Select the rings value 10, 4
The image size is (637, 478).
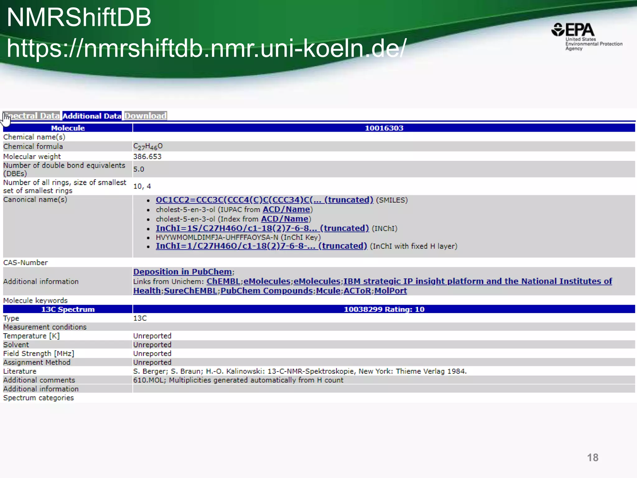tap(142, 186)
